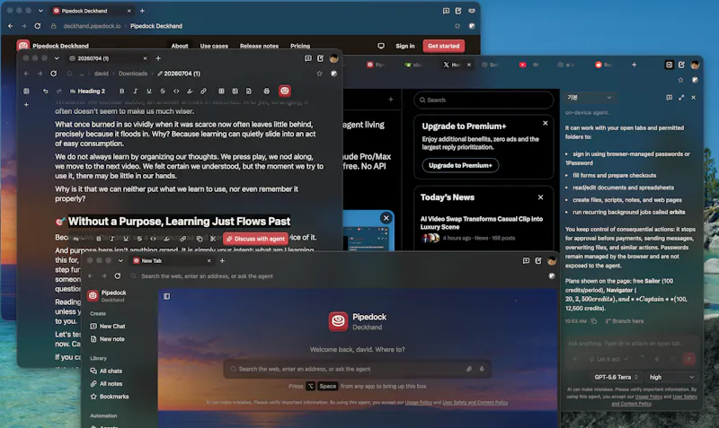
Task: Open Pricing on Pipedock site
Action: coord(300,46)
